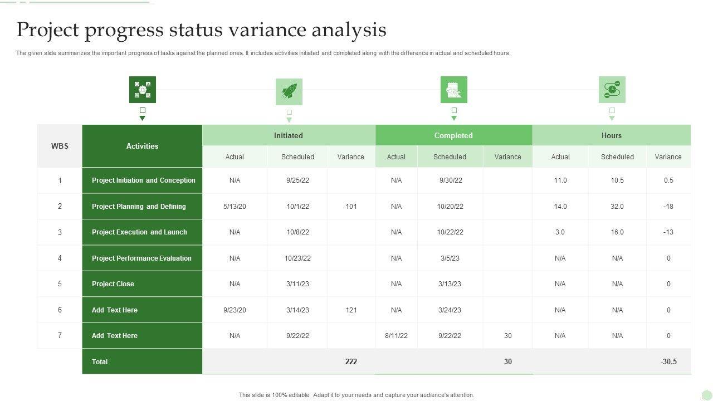Click the Activities header cell

click(x=142, y=146)
